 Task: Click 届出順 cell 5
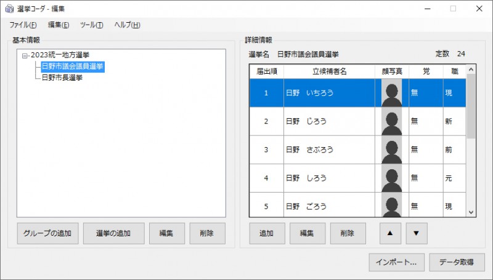[266, 206]
